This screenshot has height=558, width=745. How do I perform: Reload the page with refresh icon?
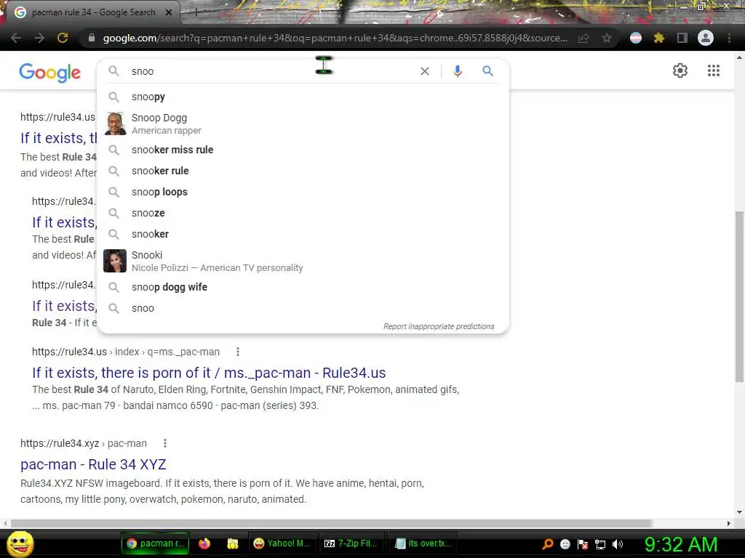63,38
